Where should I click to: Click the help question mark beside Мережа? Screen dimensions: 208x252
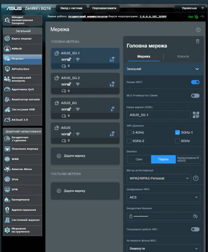pos(198,30)
